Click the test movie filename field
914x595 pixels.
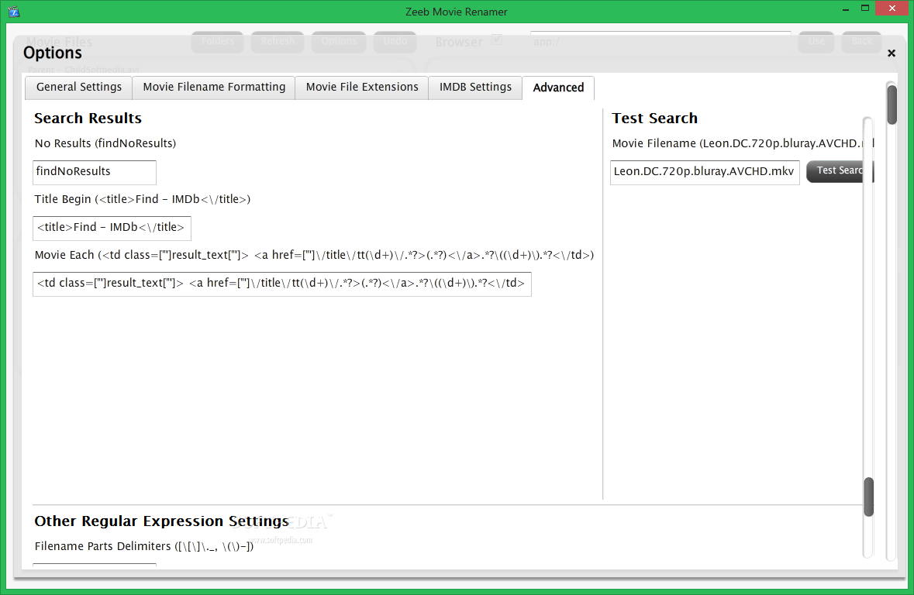(705, 173)
